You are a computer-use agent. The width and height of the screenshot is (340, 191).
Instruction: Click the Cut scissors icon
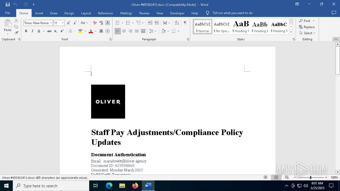16,21
